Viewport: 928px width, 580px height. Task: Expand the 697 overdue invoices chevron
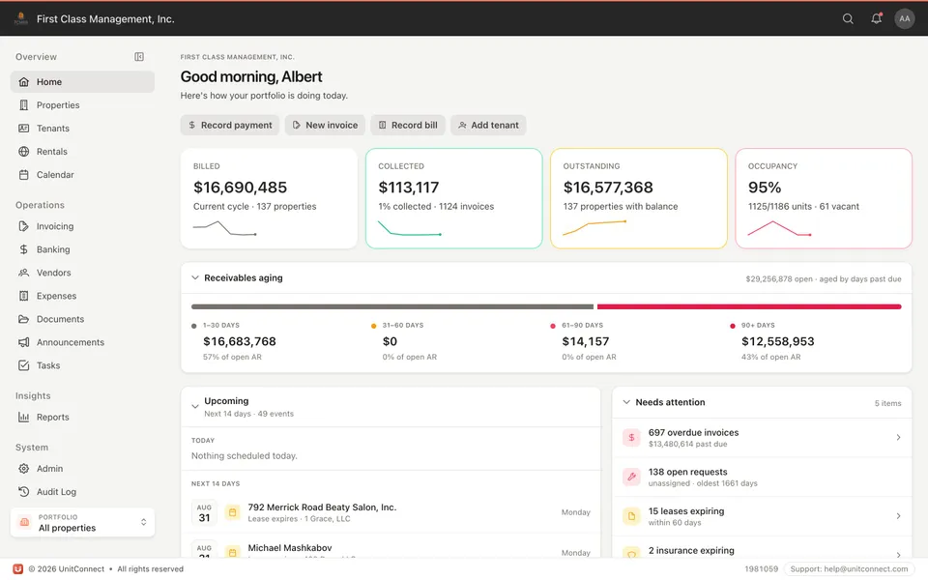[898, 437]
